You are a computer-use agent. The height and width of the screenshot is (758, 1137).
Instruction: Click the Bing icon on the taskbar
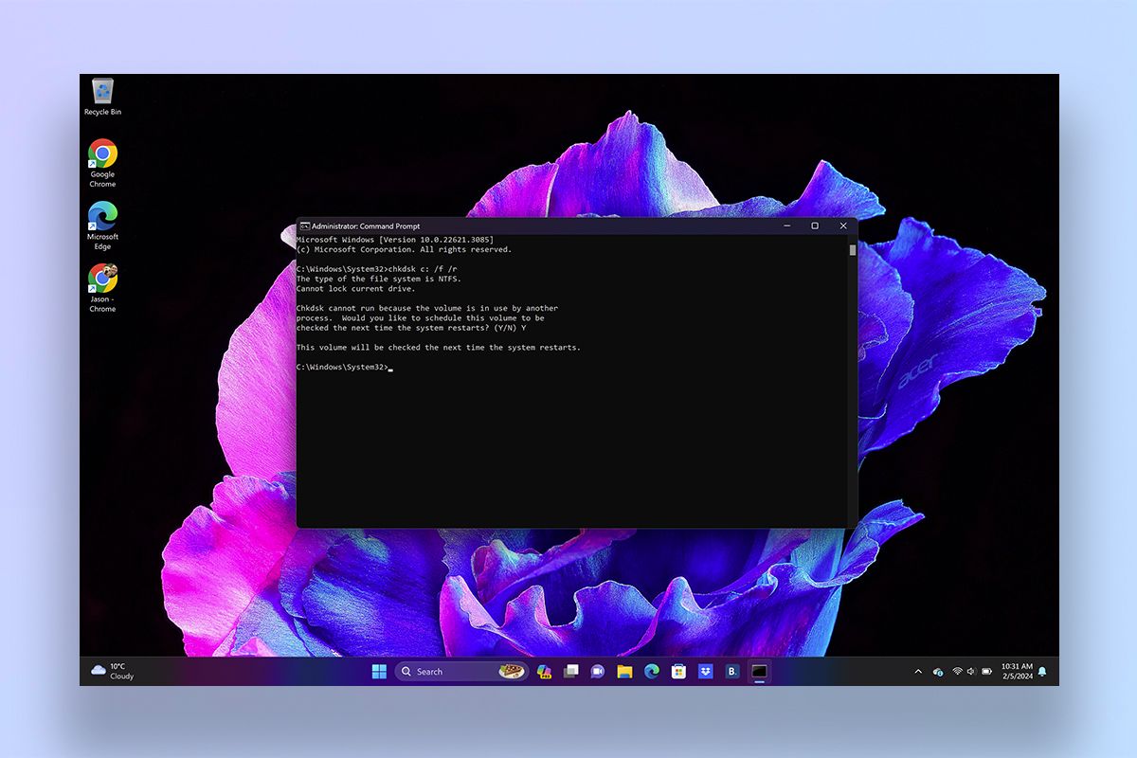[731, 671]
